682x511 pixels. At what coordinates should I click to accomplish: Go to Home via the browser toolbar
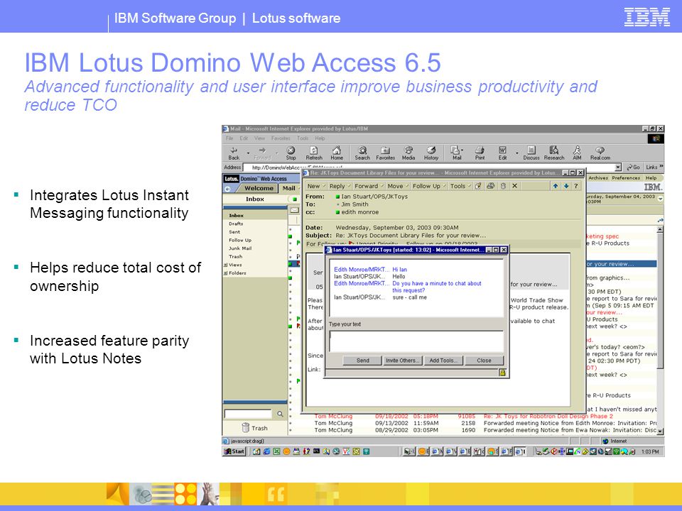[x=337, y=153]
